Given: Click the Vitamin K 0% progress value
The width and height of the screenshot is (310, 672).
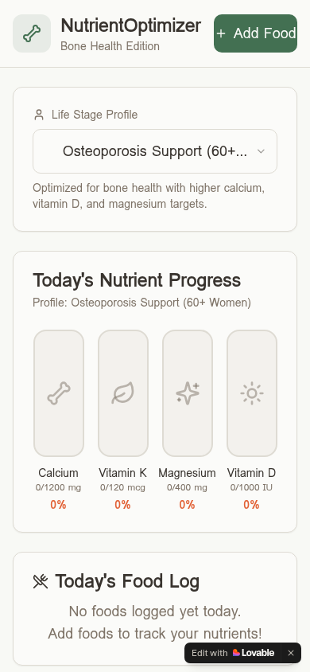Looking at the screenshot, I should pos(122,505).
